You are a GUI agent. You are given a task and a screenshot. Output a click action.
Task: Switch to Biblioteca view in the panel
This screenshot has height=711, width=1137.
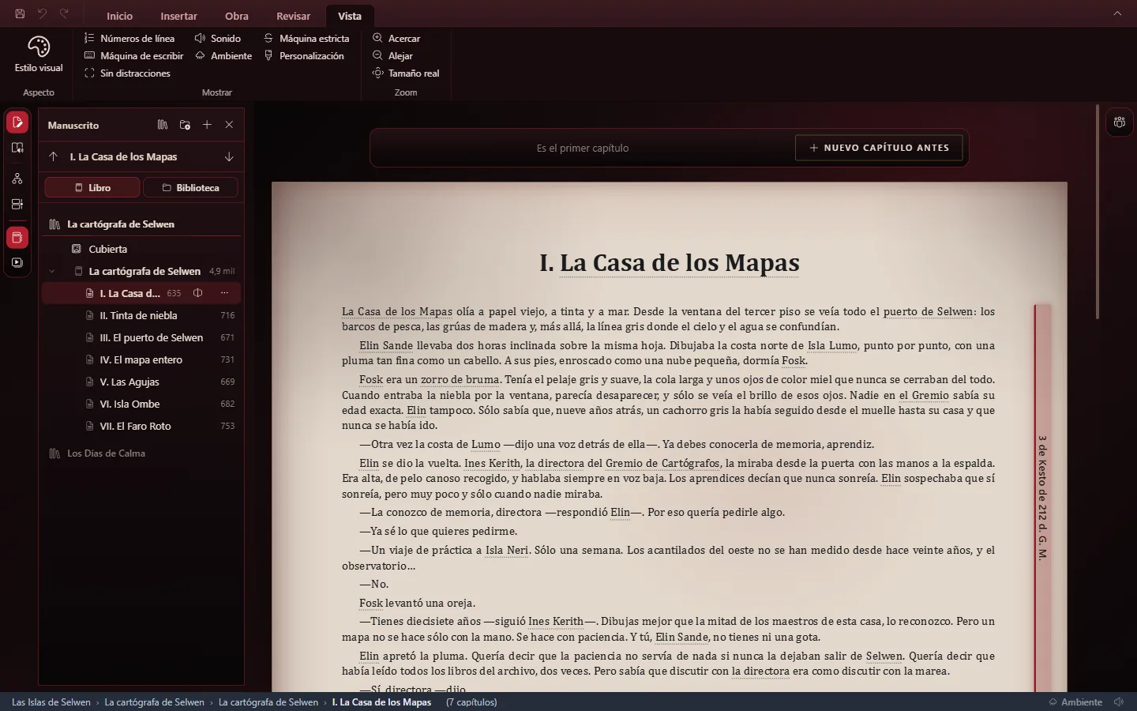(190, 188)
